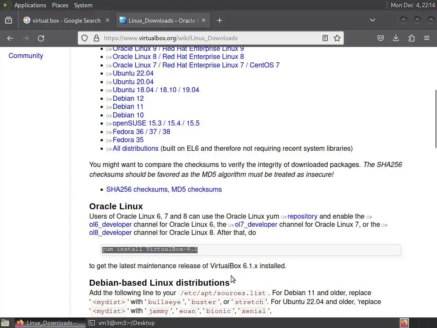Close the virtual box Google Search tab
Viewport: 437px width, 328px height.
click(108, 20)
